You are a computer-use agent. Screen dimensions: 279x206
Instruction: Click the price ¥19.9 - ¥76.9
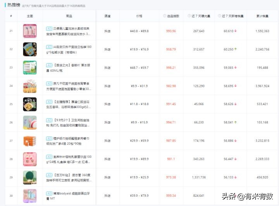[x=139, y=49]
